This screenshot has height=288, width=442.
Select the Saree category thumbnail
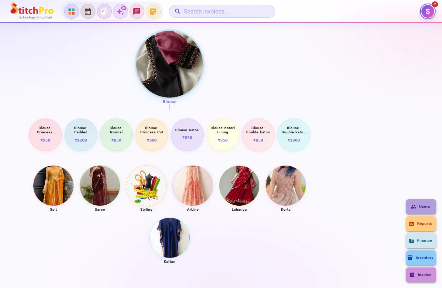100,185
